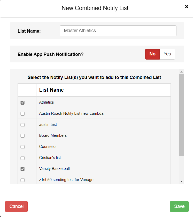Click the List Name input field

click(118, 31)
